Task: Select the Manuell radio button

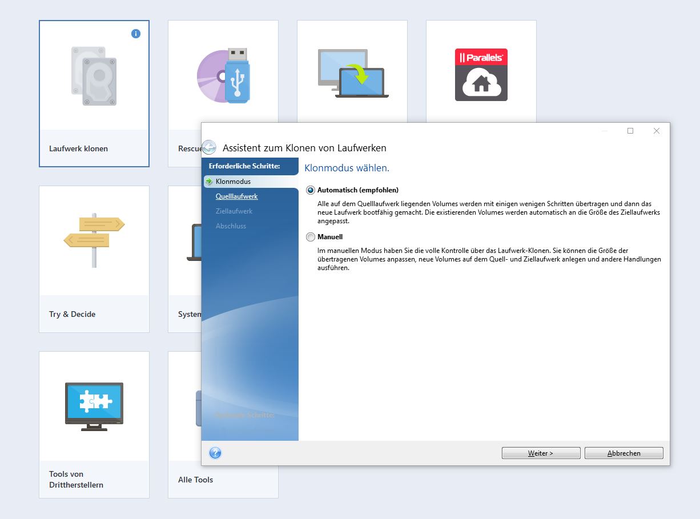Action: [311, 237]
